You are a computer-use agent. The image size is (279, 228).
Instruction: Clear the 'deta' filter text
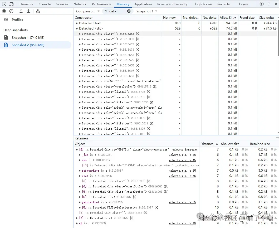129,11
